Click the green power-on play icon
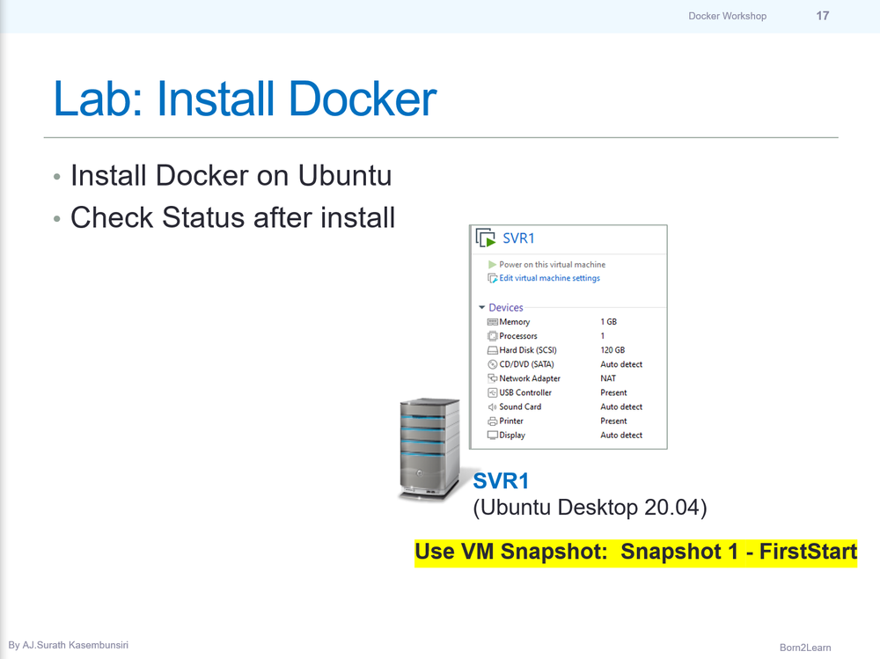This screenshot has height=659, width=880. (493, 265)
